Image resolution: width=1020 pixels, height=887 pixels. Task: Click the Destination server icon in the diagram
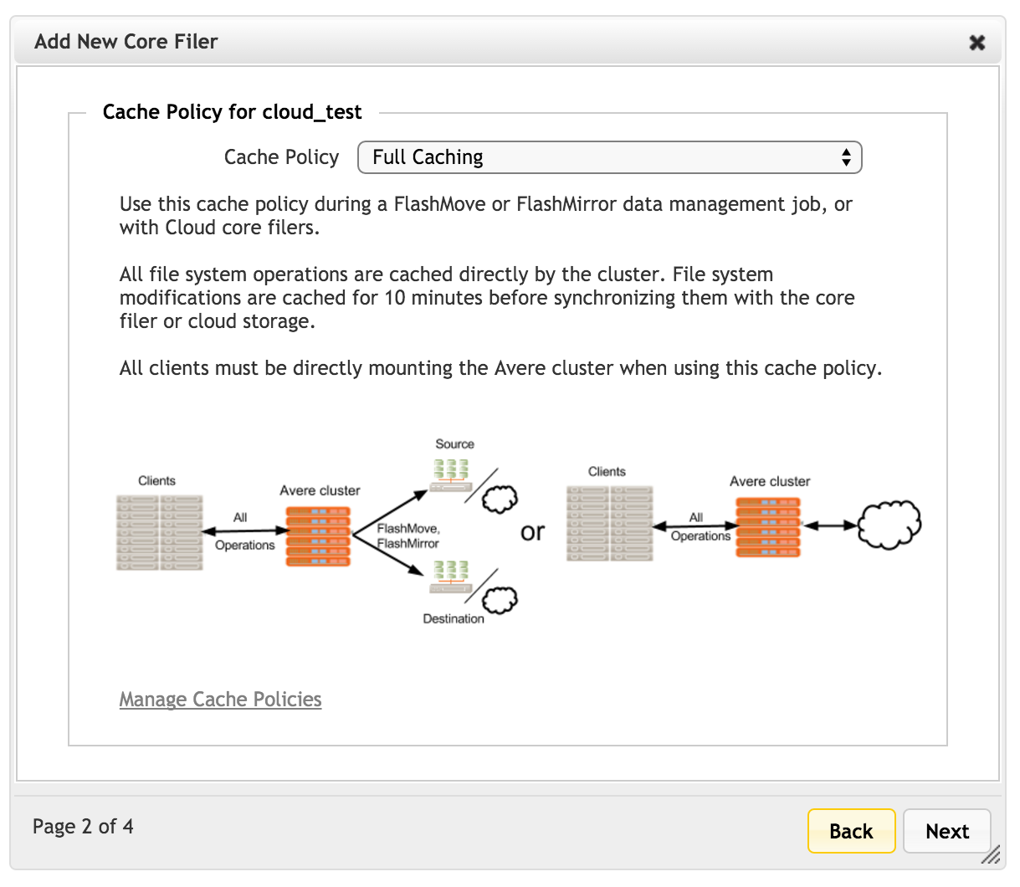[x=452, y=577]
